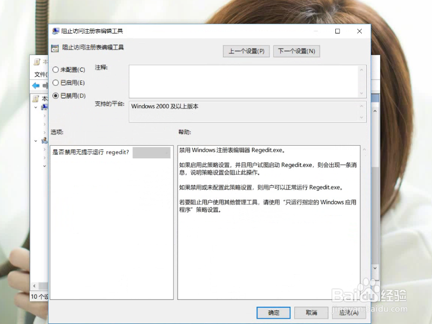Click the dialog title bar computer icon
Image resolution: width=432 pixels, height=324 pixels.
56,31
